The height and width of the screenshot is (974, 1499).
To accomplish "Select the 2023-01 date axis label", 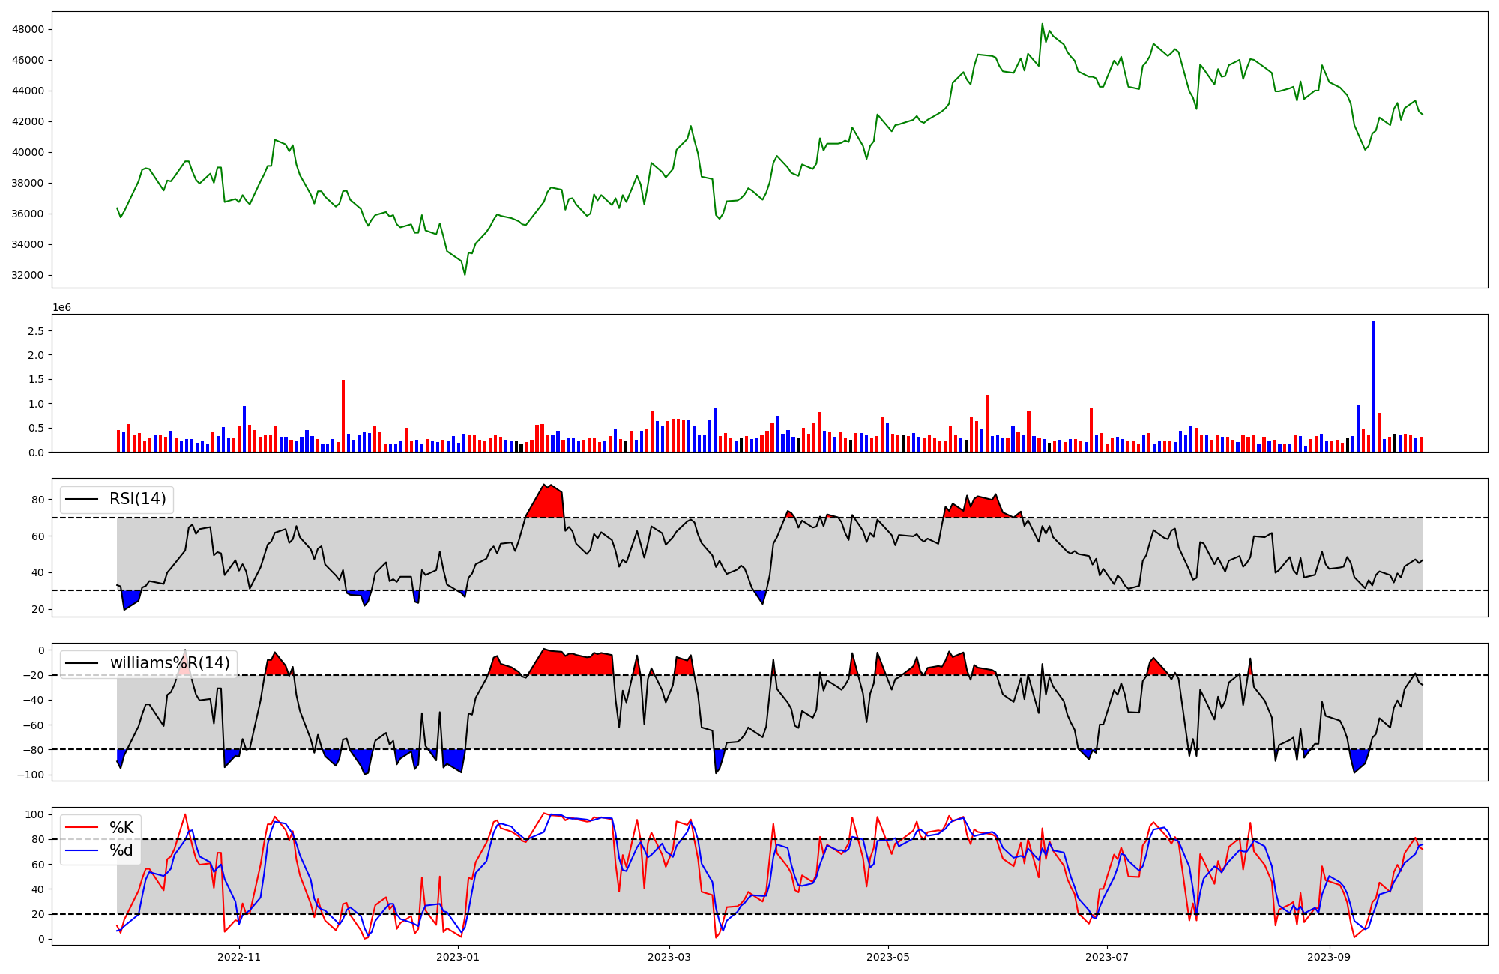I will (x=457, y=957).
